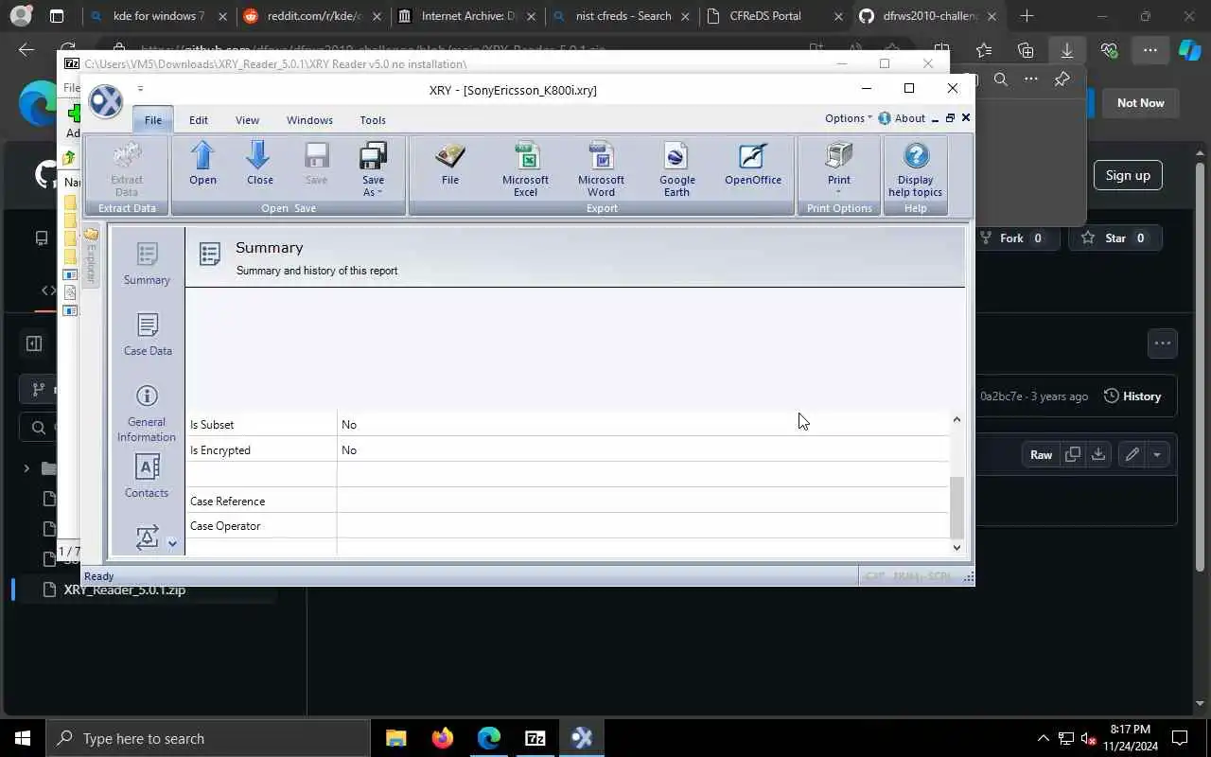Switch to the CFReDS Portal browser tab
The height and width of the screenshot is (757, 1211).
click(x=776, y=16)
